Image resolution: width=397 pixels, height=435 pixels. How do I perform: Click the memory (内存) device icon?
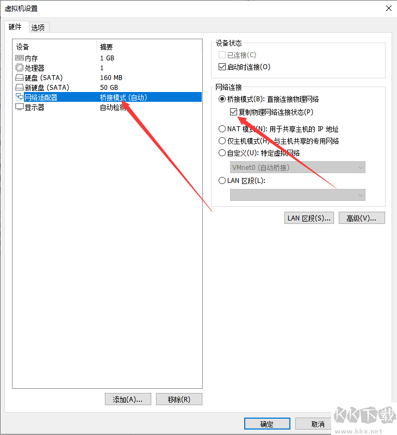click(x=20, y=58)
